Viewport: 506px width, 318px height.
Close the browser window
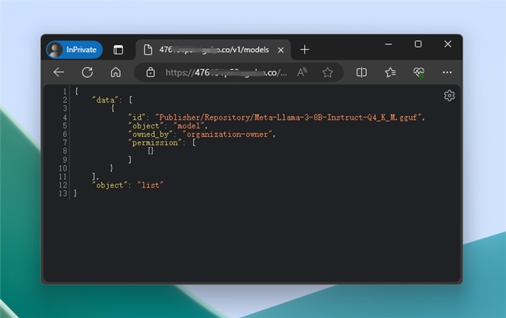click(x=448, y=44)
